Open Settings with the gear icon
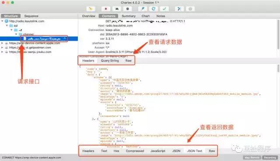This screenshot has width=280, height=161. coord(190,9)
